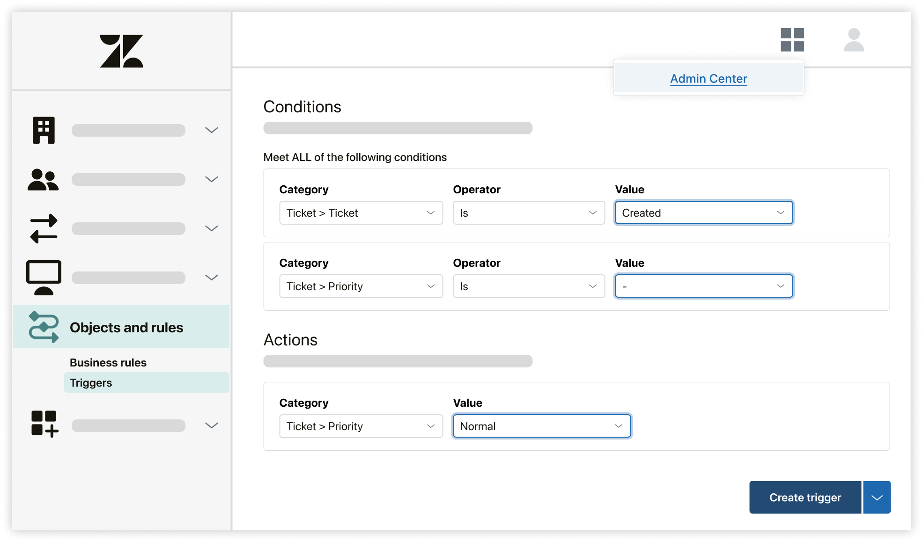Click the Conditions progress bar area
923x542 pixels.
[398, 128]
